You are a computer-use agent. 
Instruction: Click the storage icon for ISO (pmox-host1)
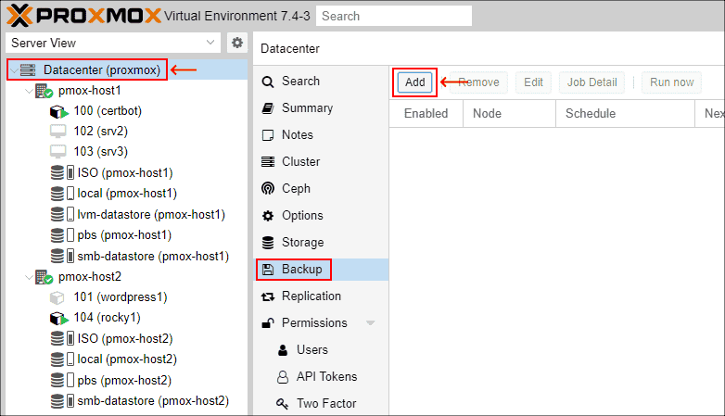pyautogui.click(x=62, y=173)
